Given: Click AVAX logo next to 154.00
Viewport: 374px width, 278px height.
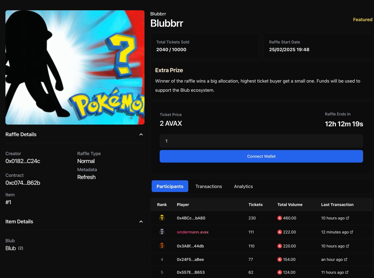Looking at the screenshot, I should [280, 259].
